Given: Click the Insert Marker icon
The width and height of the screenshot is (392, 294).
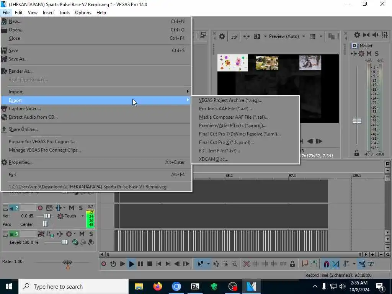Looking at the screenshot, I should coord(305,264).
